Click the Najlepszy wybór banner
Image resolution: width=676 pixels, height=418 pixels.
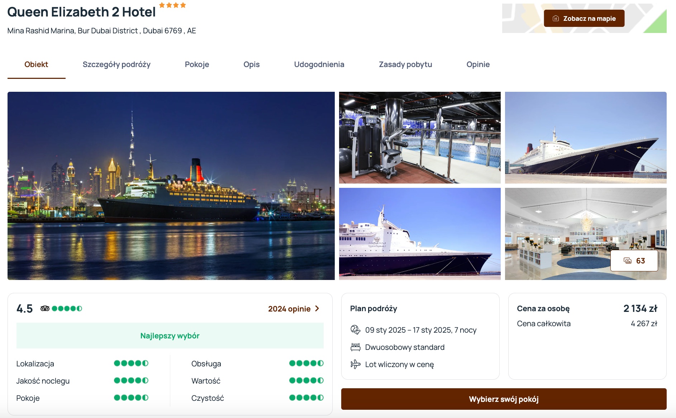click(170, 336)
